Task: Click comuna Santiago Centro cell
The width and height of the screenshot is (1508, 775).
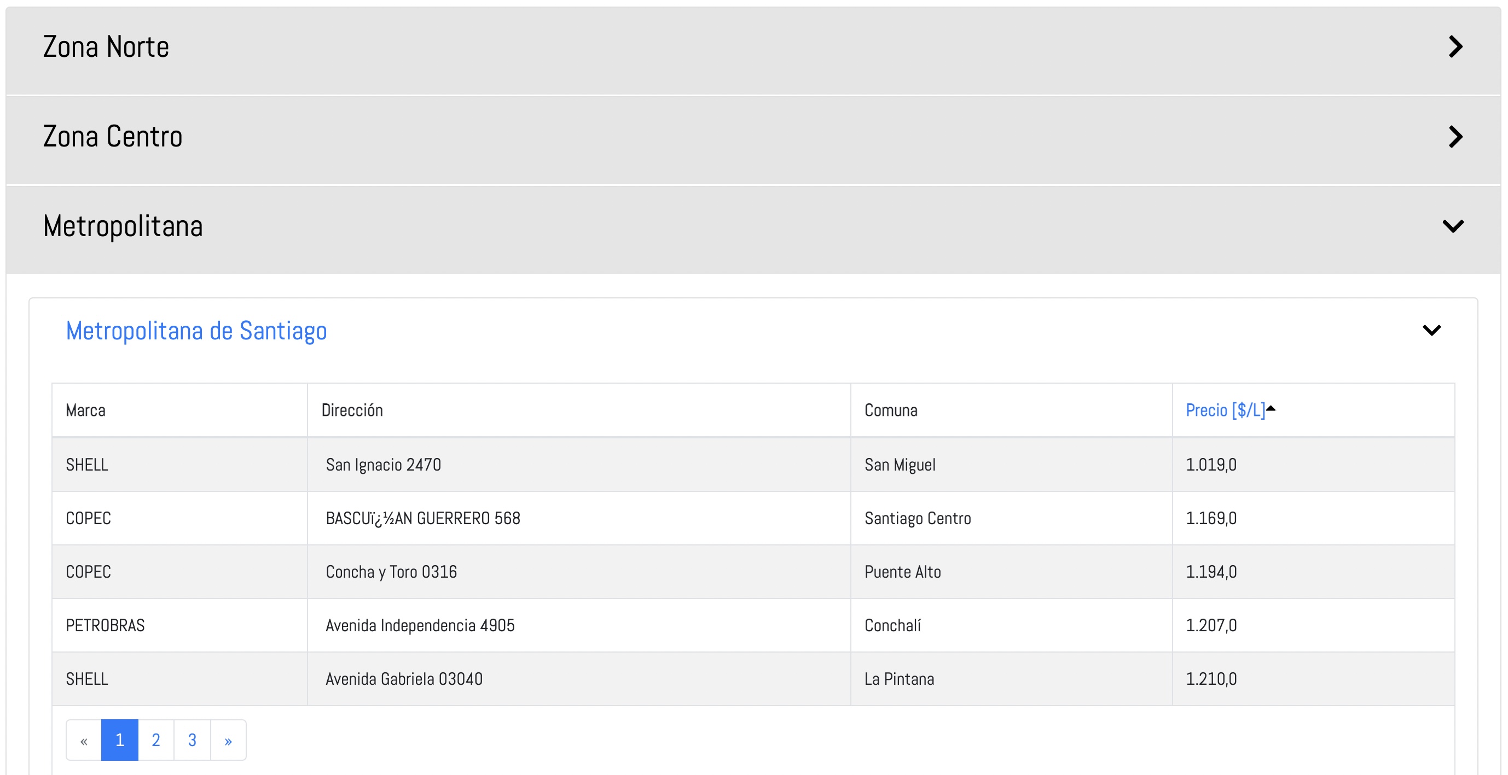Action: (917, 519)
